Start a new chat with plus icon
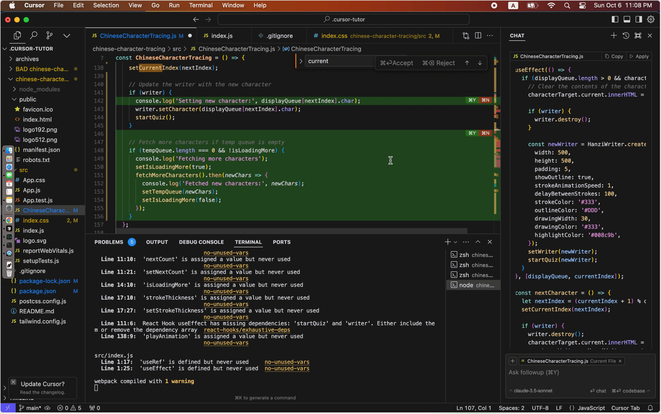 tap(613, 36)
